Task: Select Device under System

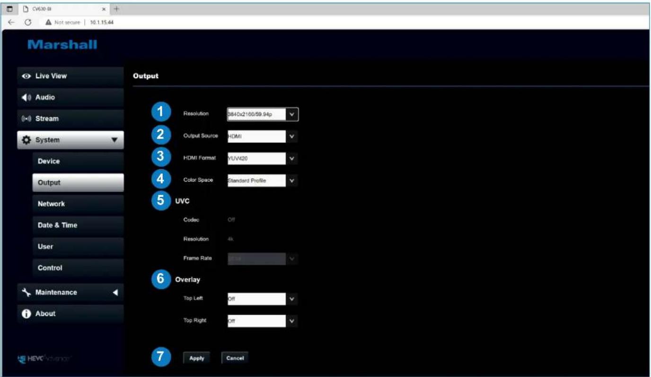Action: click(78, 161)
